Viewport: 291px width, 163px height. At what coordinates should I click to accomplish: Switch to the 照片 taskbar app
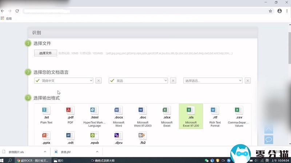[58, 160]
